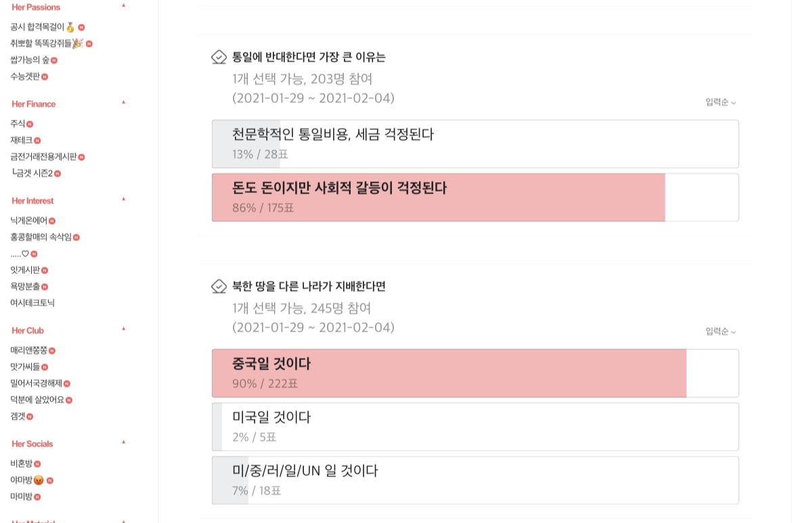Click the new badge next to 비혼방
The image size is (792, 523).
pyautogui.click(x=37, y=464)
